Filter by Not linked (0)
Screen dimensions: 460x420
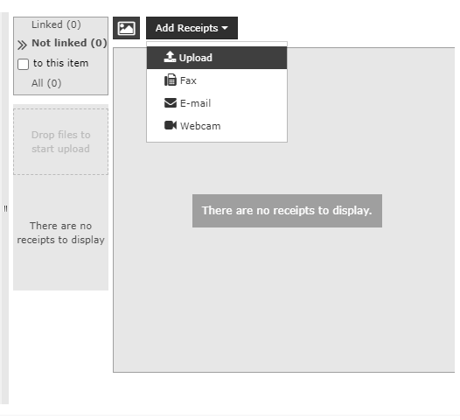pos(69,43)
